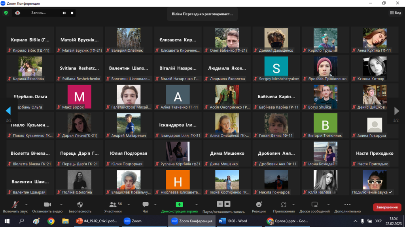Start screen share with Демонстрация экрана

click(x=179, y=205)
